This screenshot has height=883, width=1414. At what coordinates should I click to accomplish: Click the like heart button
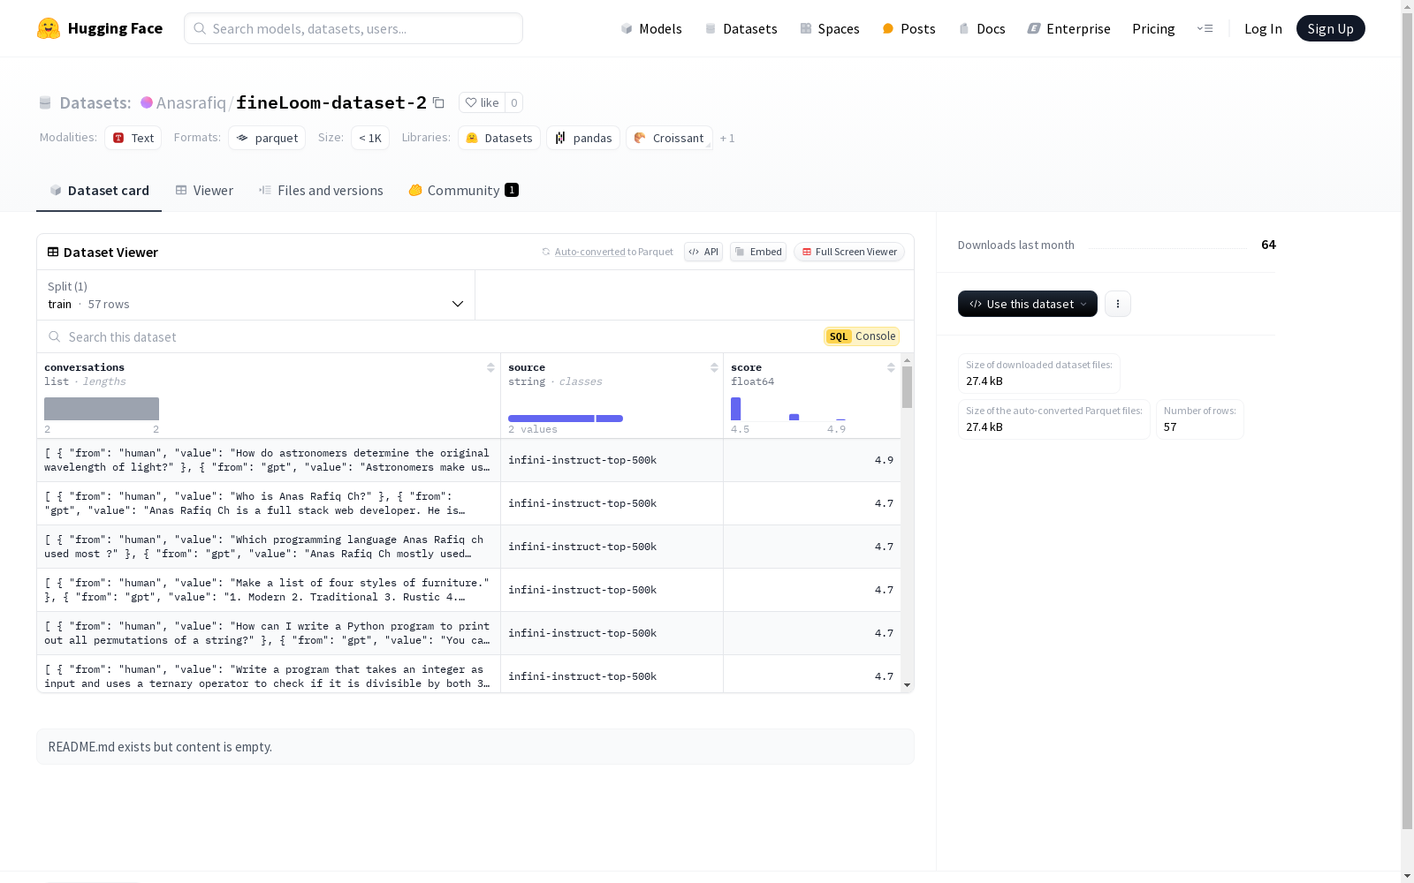483,102
